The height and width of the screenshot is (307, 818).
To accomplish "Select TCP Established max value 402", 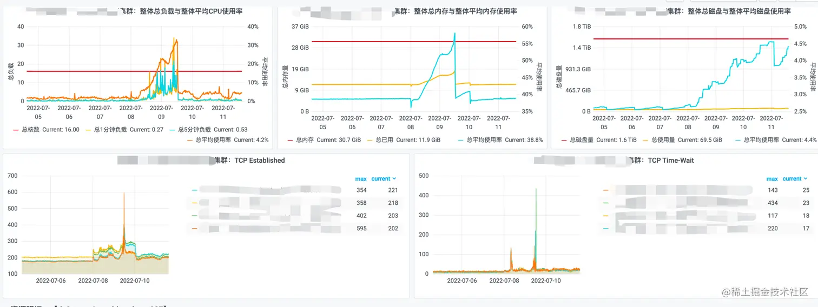I will pos(361,216).
